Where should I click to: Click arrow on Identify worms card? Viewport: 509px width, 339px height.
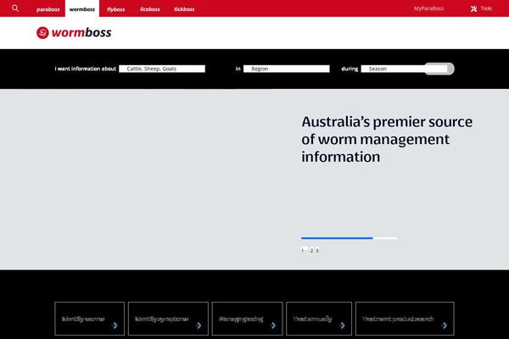point(115,325)
